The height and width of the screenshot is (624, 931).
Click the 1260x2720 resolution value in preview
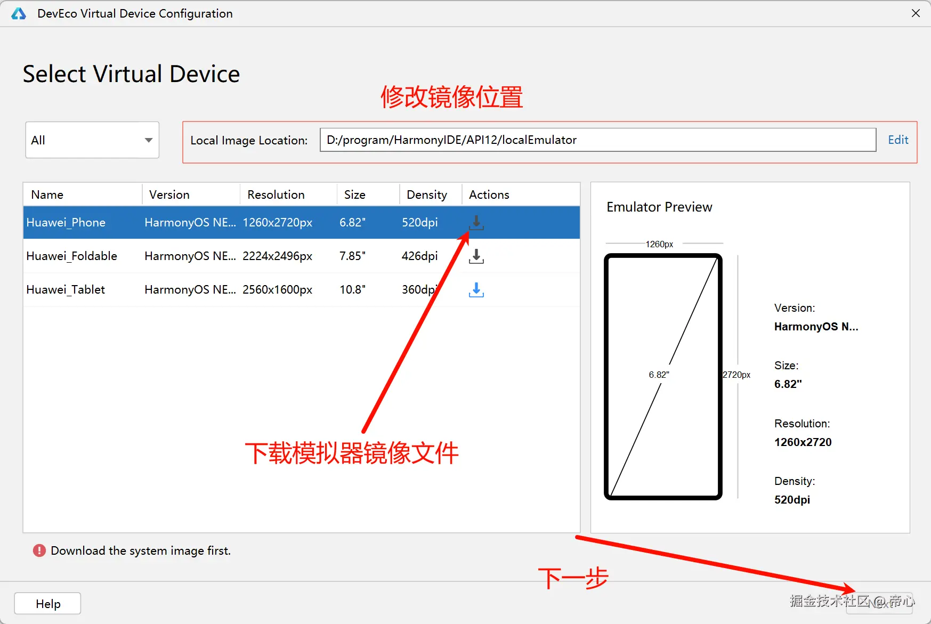pyautogui.click(x=803, y=442)
